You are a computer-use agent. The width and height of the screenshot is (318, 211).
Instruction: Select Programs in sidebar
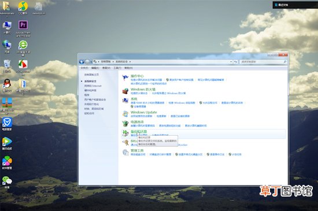87,95
